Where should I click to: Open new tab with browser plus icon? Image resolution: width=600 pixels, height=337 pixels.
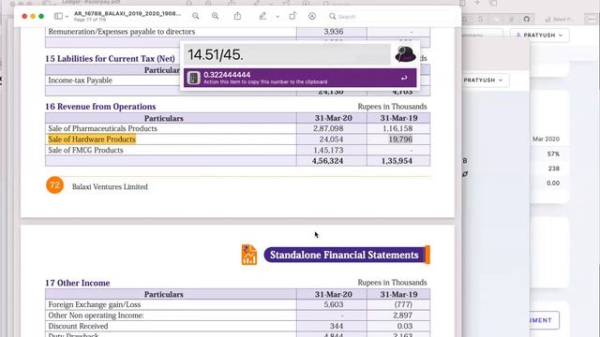(x=477, y=3)
